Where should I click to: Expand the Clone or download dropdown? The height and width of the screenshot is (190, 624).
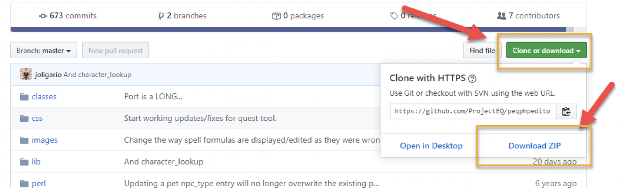(x=546, y=50)
